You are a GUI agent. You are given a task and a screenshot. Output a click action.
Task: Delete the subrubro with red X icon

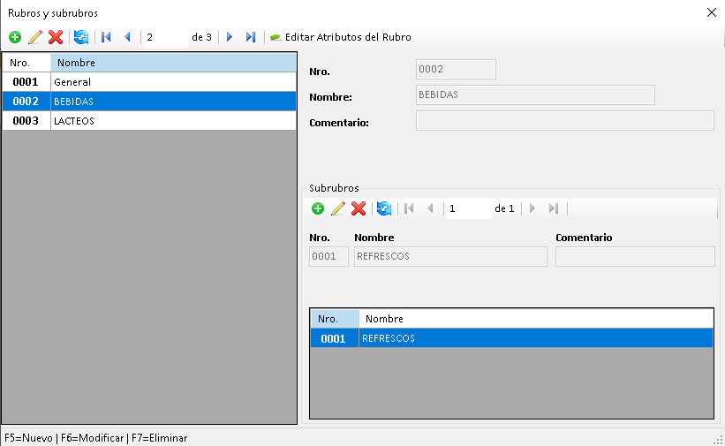pyautogui.click(x=359, y=208)
